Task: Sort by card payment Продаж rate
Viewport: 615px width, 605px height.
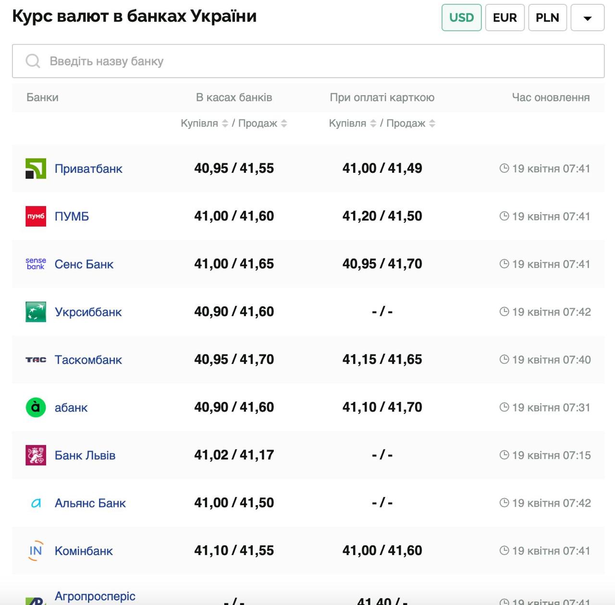Action: click(x=432, y=123)
